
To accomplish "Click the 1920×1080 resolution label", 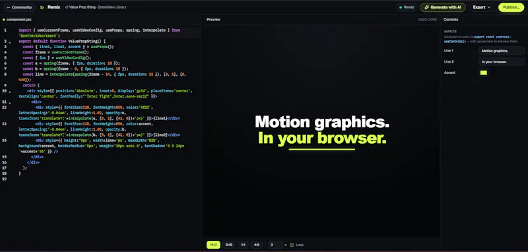I will pyautogui.click(x=427, y=20).
